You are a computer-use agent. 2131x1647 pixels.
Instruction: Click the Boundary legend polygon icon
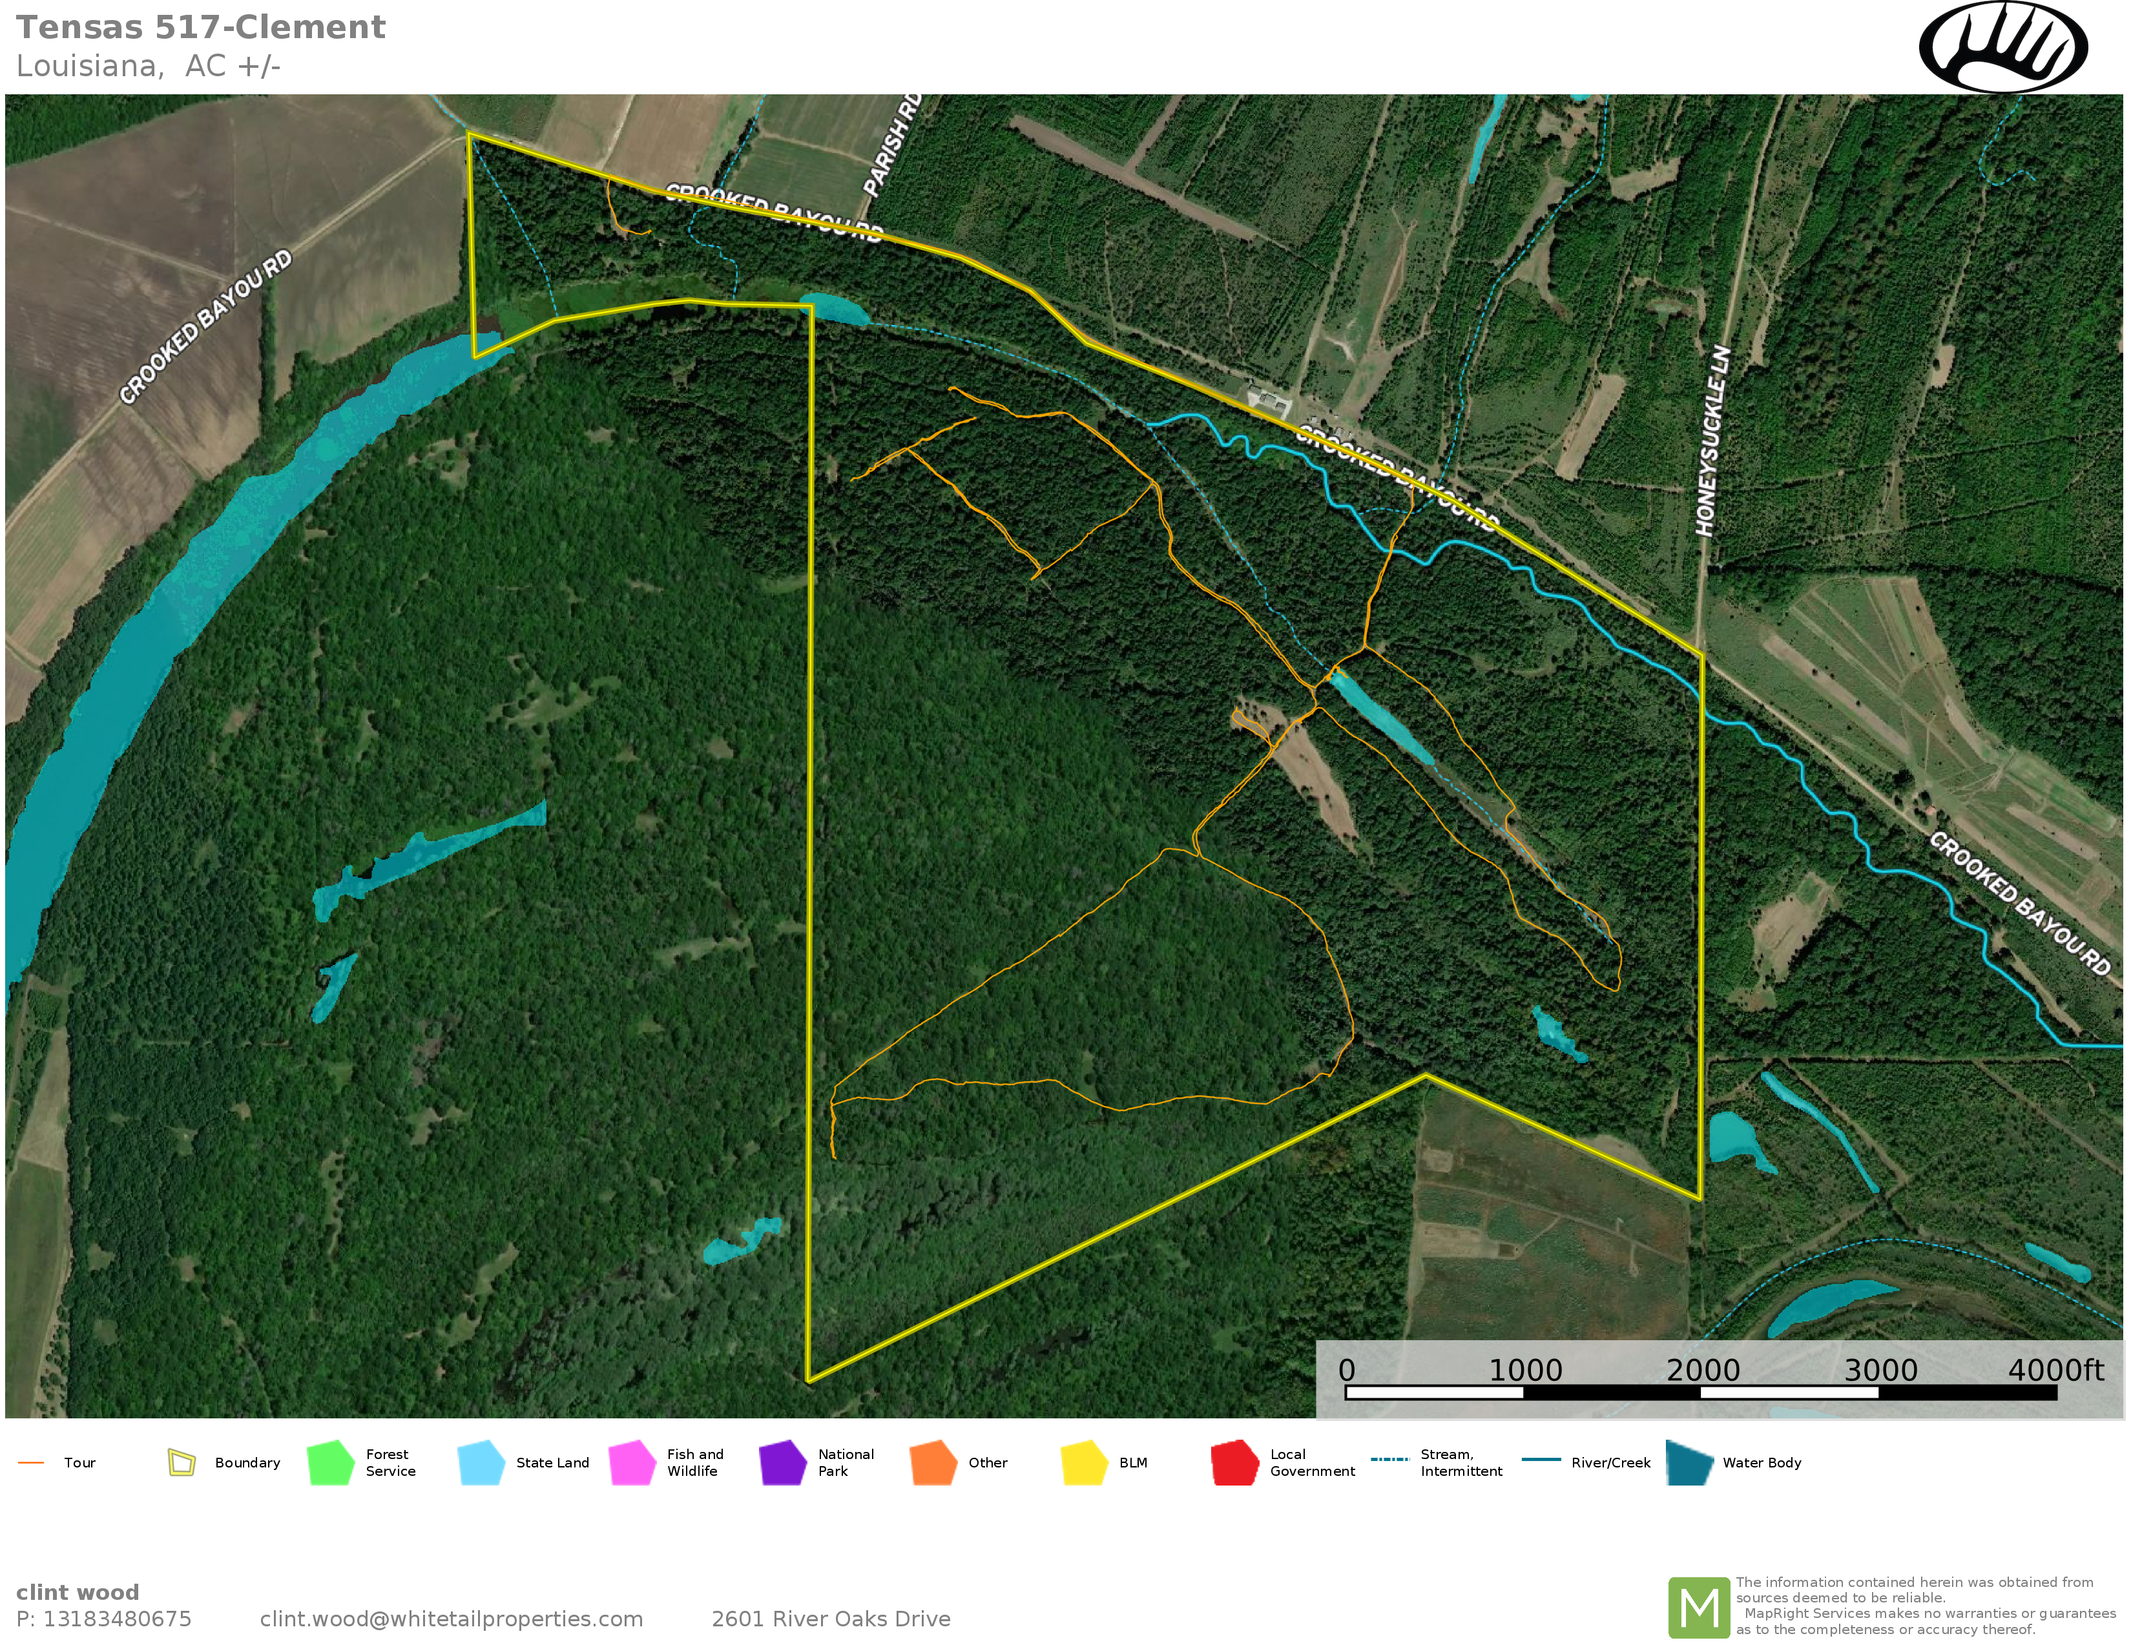click(182, 1462)
